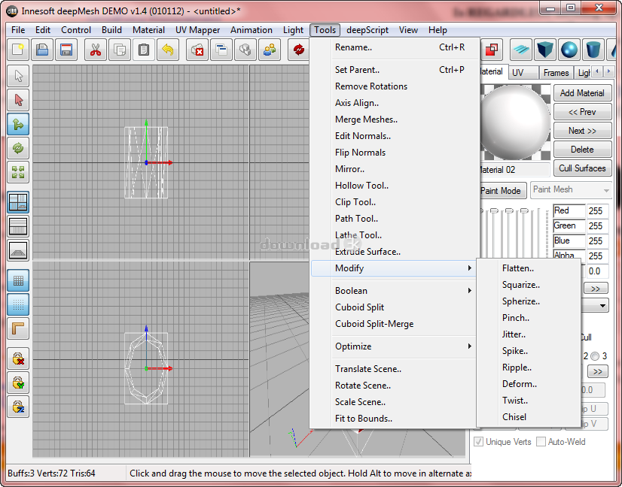Toggle the Y axis lock icon
The image size is (622, 487).
click(x=18, y=383)
